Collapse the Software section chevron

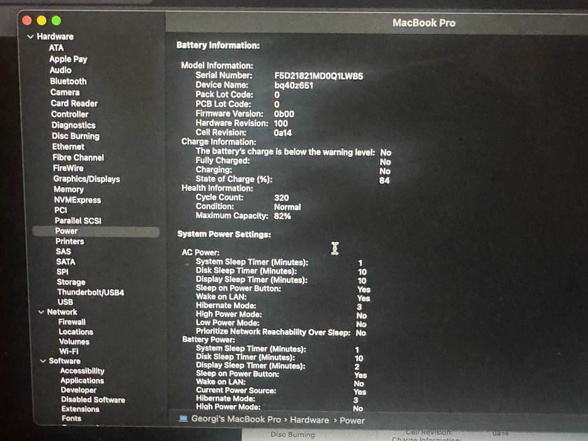(x=43, y=361)
